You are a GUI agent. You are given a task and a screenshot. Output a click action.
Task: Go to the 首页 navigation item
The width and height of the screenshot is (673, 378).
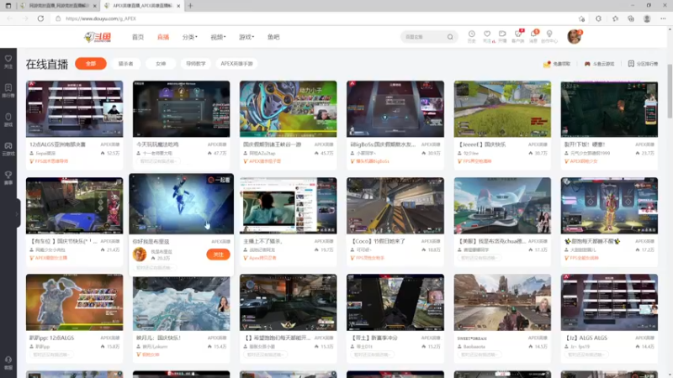pyautogui.click(x=138, y=37)
